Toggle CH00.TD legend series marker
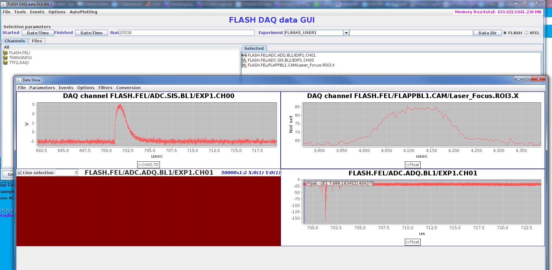Viewport: 552px width, 270px height. click(140, 165)
